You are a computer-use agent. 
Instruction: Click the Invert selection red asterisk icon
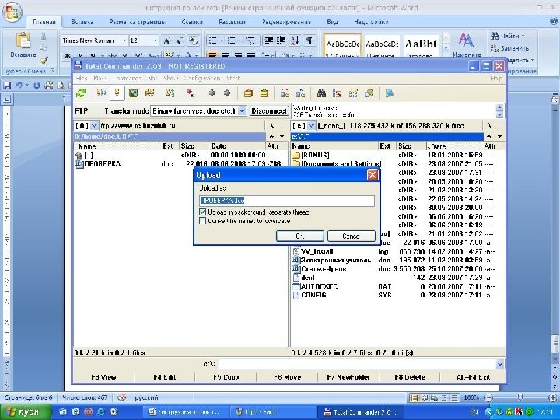click(191, 93)
